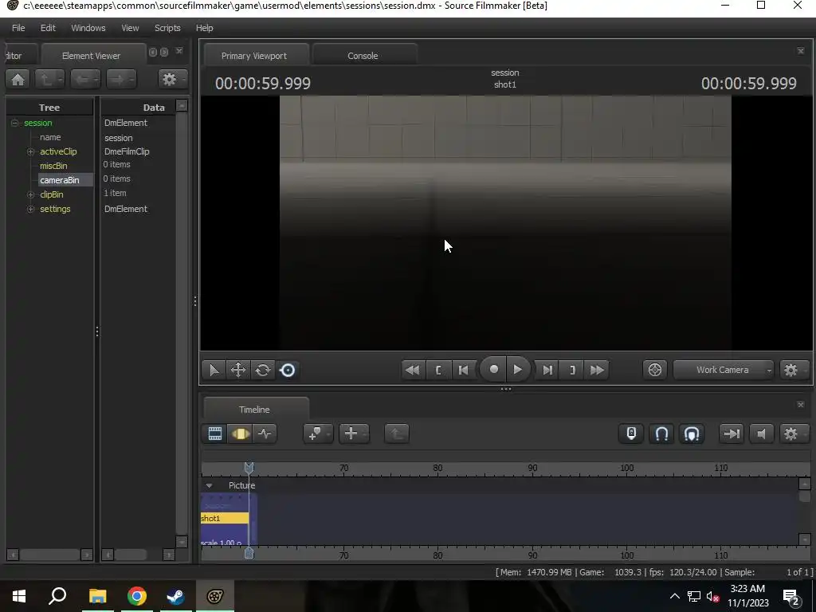Toggle timeline audio mute speaker
This screenshot has width=816, height=612.
point(761,433)
